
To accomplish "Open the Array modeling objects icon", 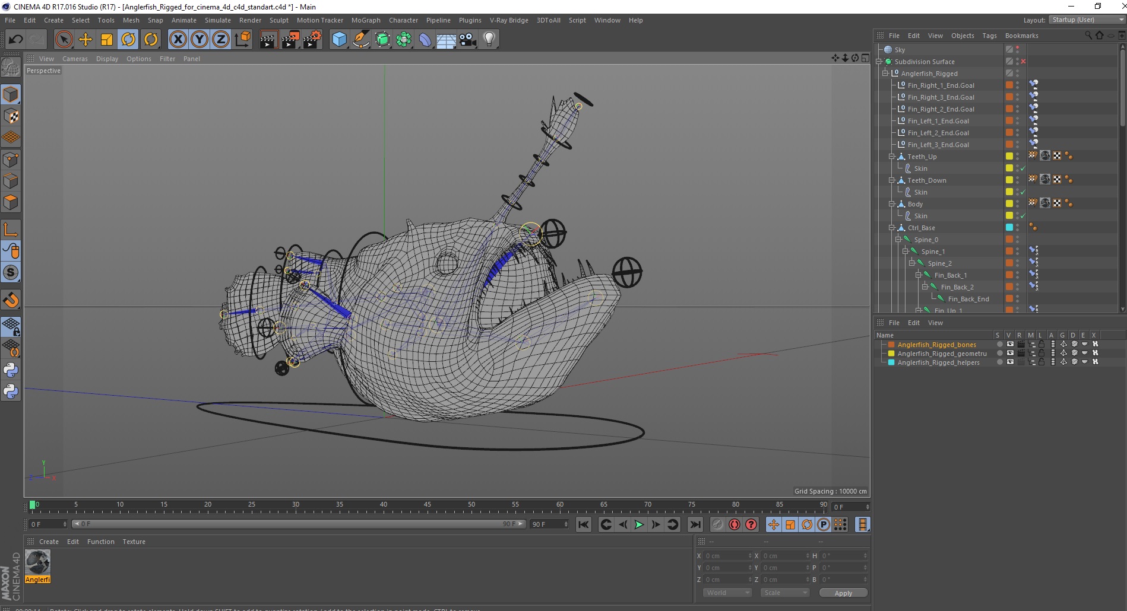I will pos(404,40).
